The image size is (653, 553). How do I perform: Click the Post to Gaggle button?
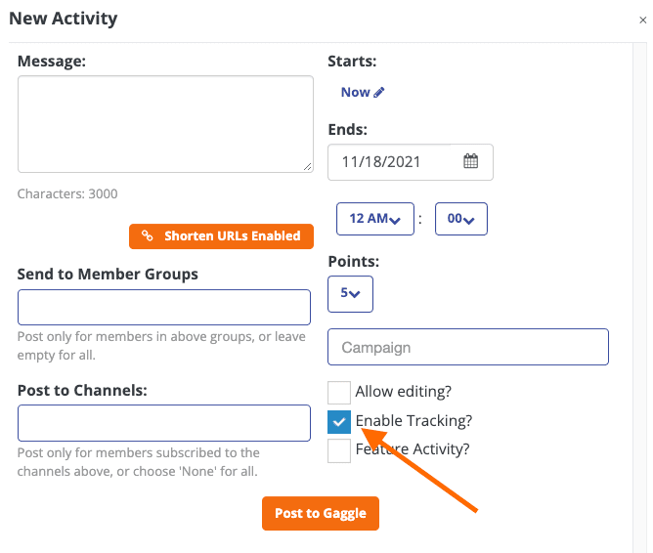321,514
